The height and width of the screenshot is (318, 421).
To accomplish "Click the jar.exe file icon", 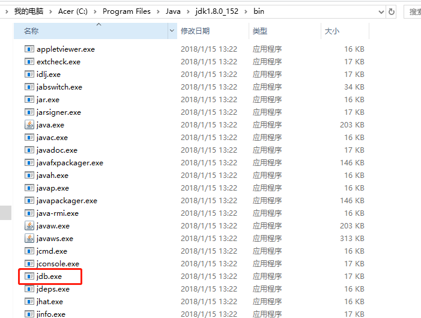I will click(29, 99).
